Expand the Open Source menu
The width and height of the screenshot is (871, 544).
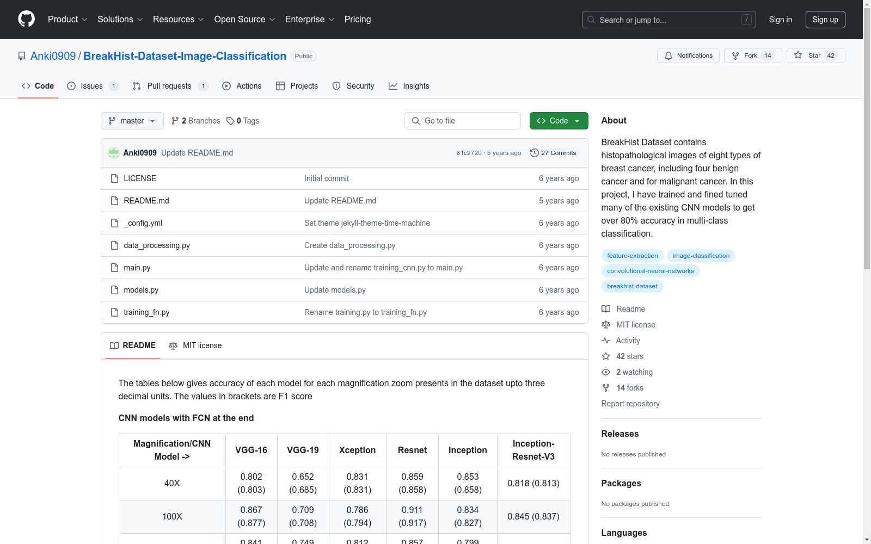pos(245,19)
